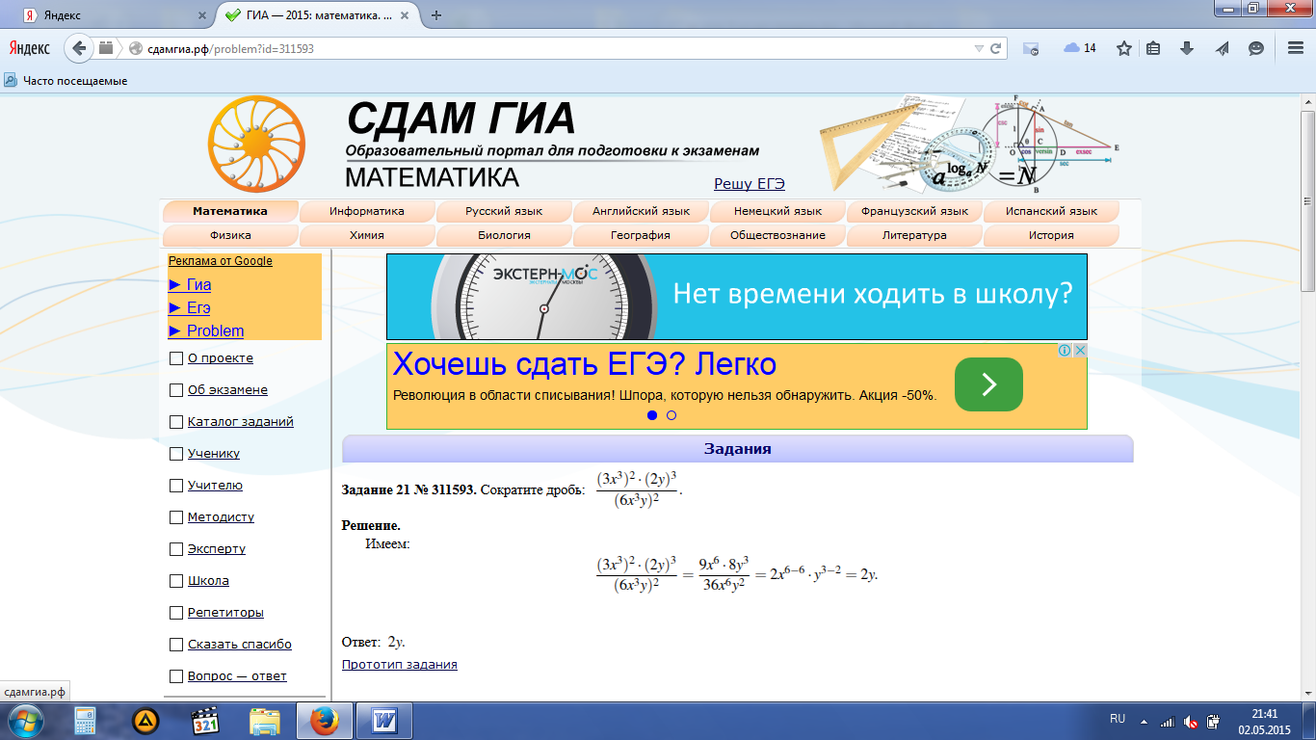
Task: Open the folder dropdown next to back button
Action: pos(105,48)
